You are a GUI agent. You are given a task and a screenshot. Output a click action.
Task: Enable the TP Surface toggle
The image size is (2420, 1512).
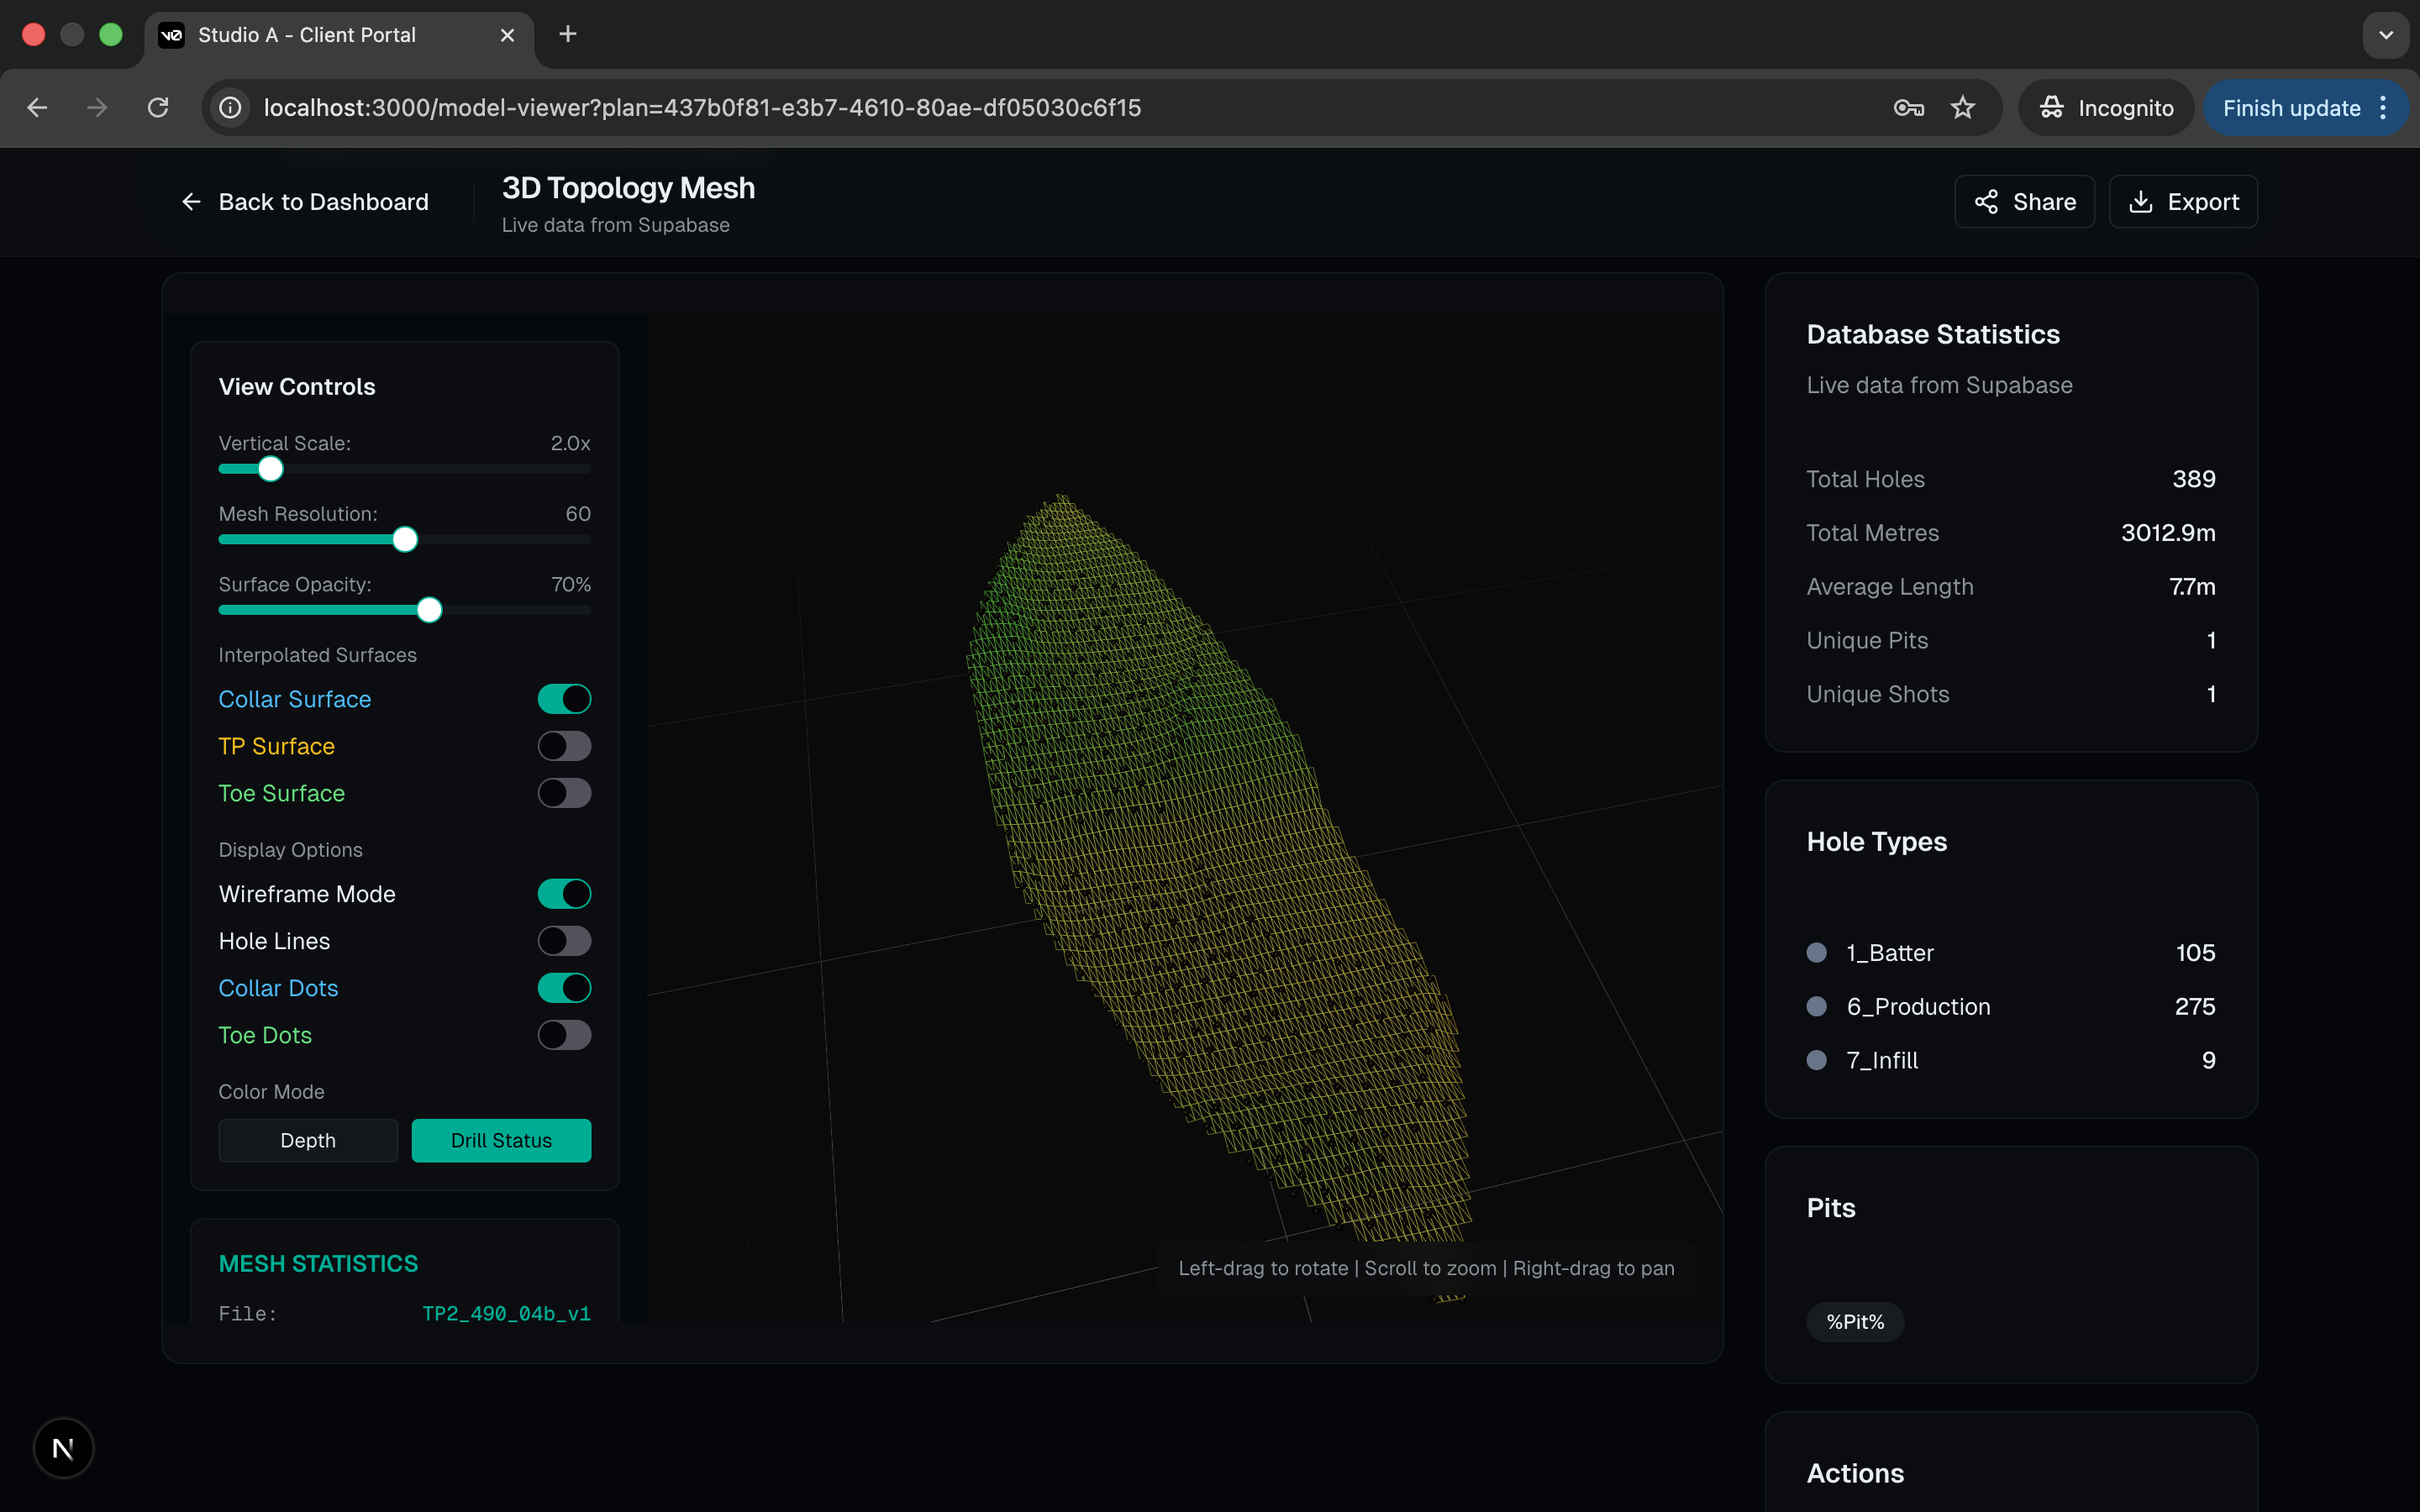tap(564, 746)
